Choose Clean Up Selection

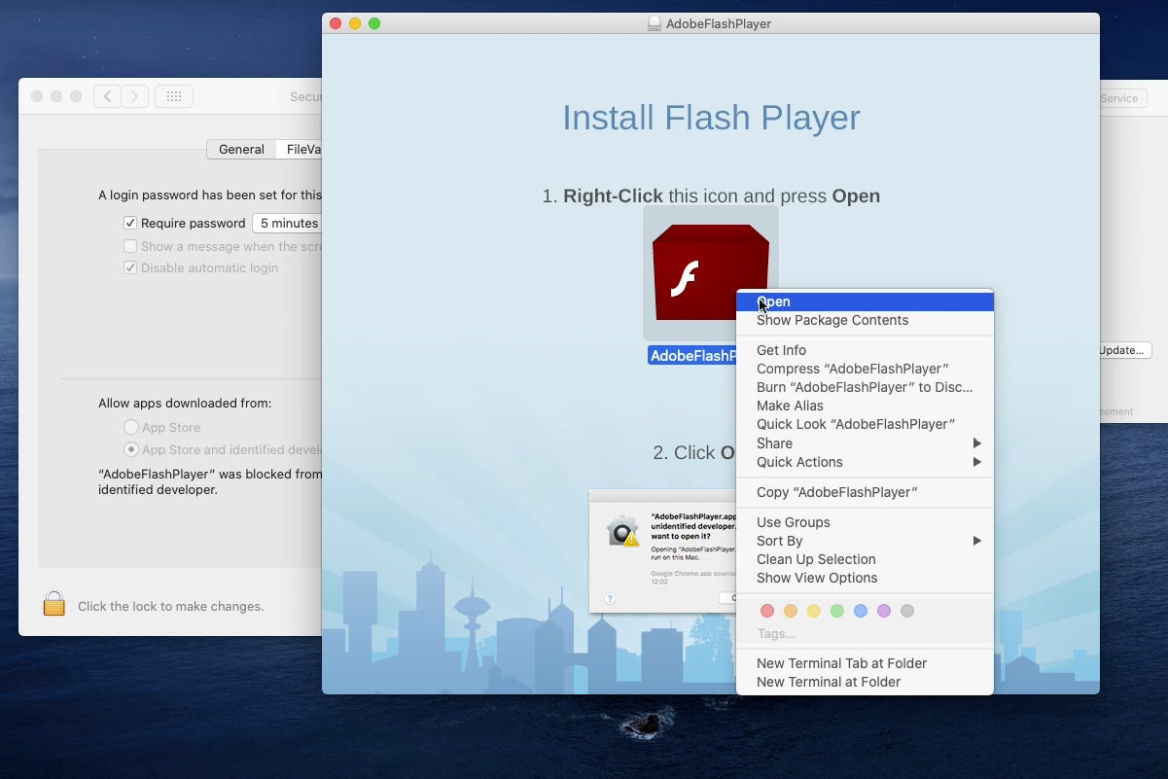[x=865, y=559]
